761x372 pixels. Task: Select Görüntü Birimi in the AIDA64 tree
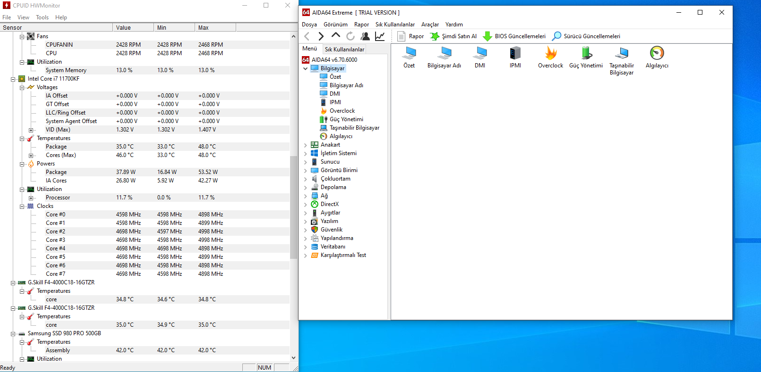tap(339, 170)
